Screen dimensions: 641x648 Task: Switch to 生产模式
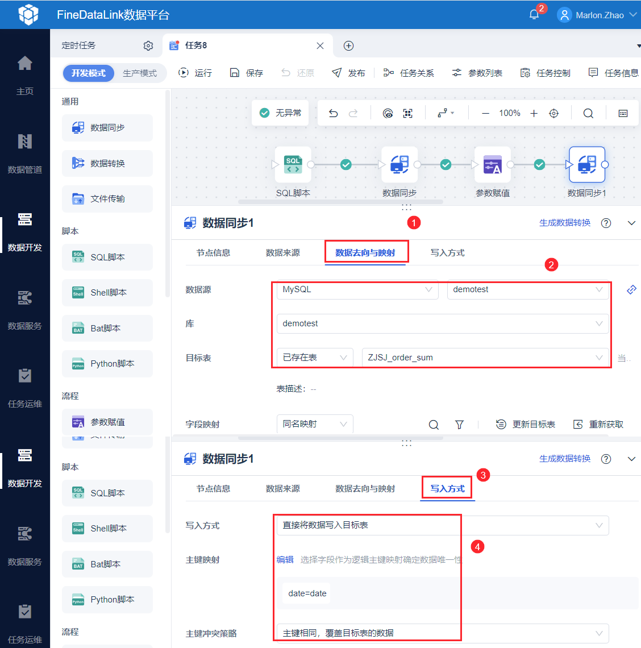(140, 73)
